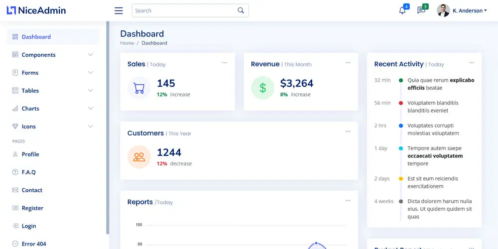
Task: Go to the Login page link
Action: point(53,226)
